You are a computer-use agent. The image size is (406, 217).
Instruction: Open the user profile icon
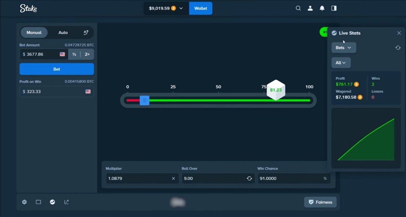click(310, 8)
